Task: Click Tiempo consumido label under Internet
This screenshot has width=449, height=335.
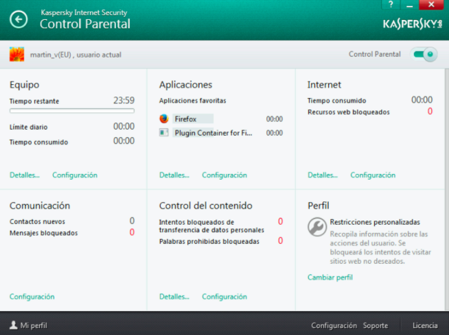Action: pos(336,101)
